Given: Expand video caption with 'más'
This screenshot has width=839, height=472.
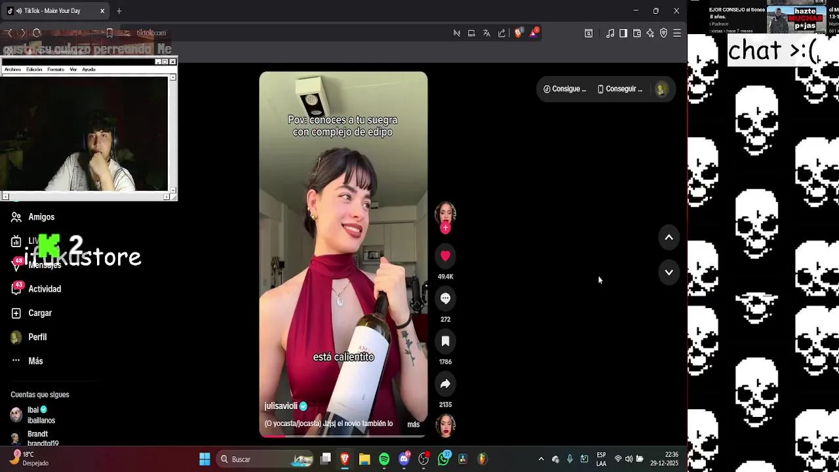Looking at the screenshot, I should coord(414,425).
